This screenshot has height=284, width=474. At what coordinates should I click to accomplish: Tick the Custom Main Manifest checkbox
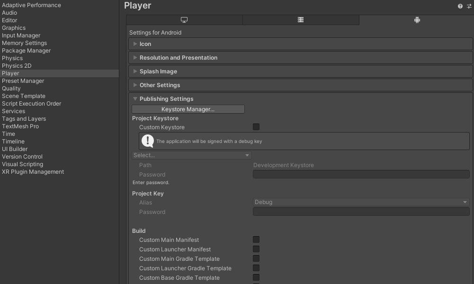[x=256, y=240]
